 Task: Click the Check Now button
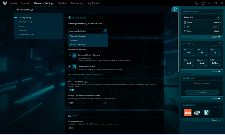click(202, 93)
